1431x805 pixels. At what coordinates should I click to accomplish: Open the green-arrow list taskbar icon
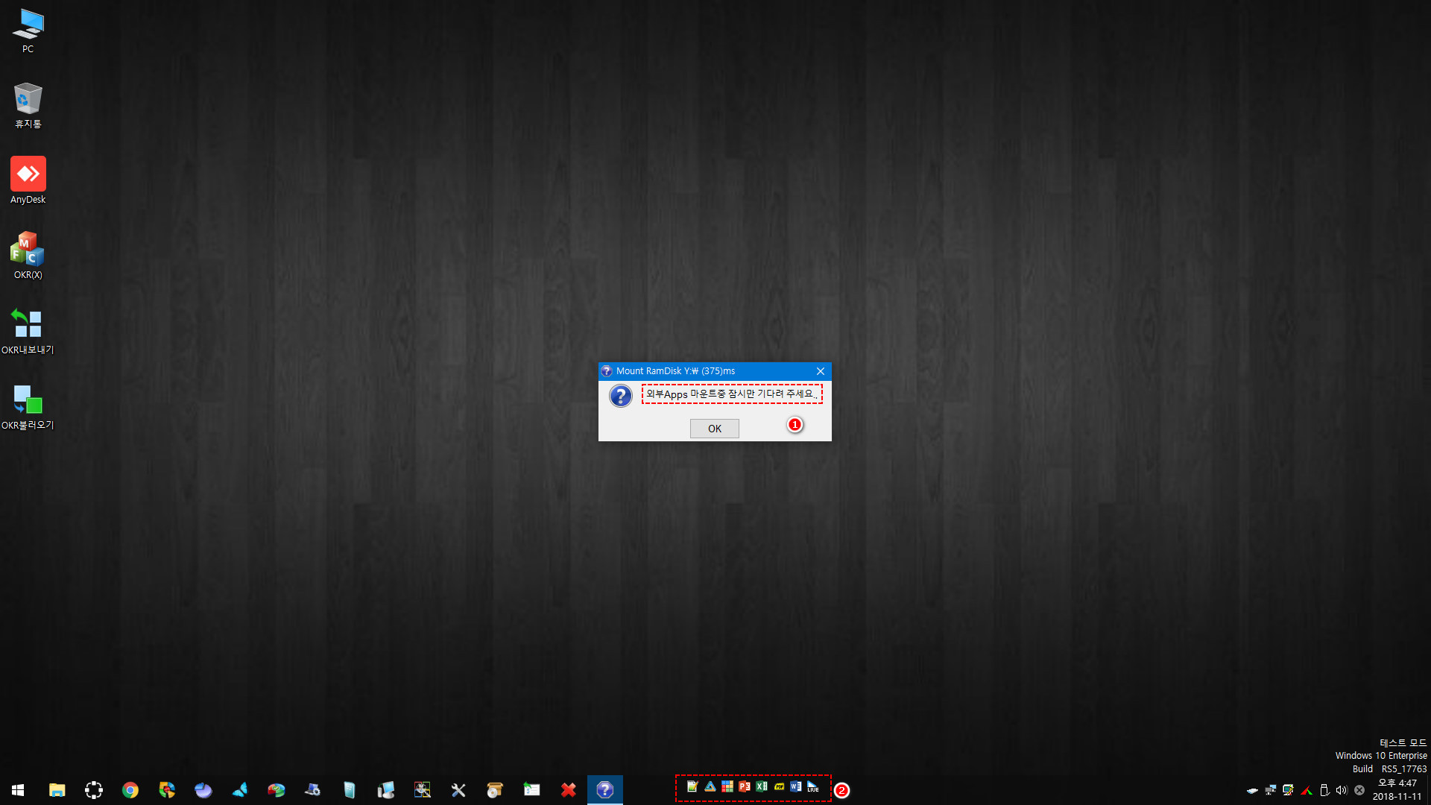[531, 790]
